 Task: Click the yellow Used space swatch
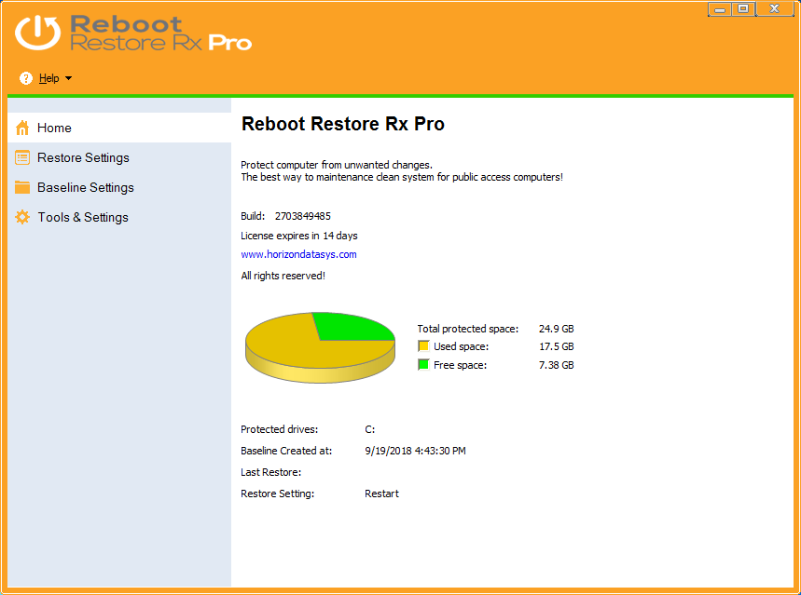pos(423,346)
